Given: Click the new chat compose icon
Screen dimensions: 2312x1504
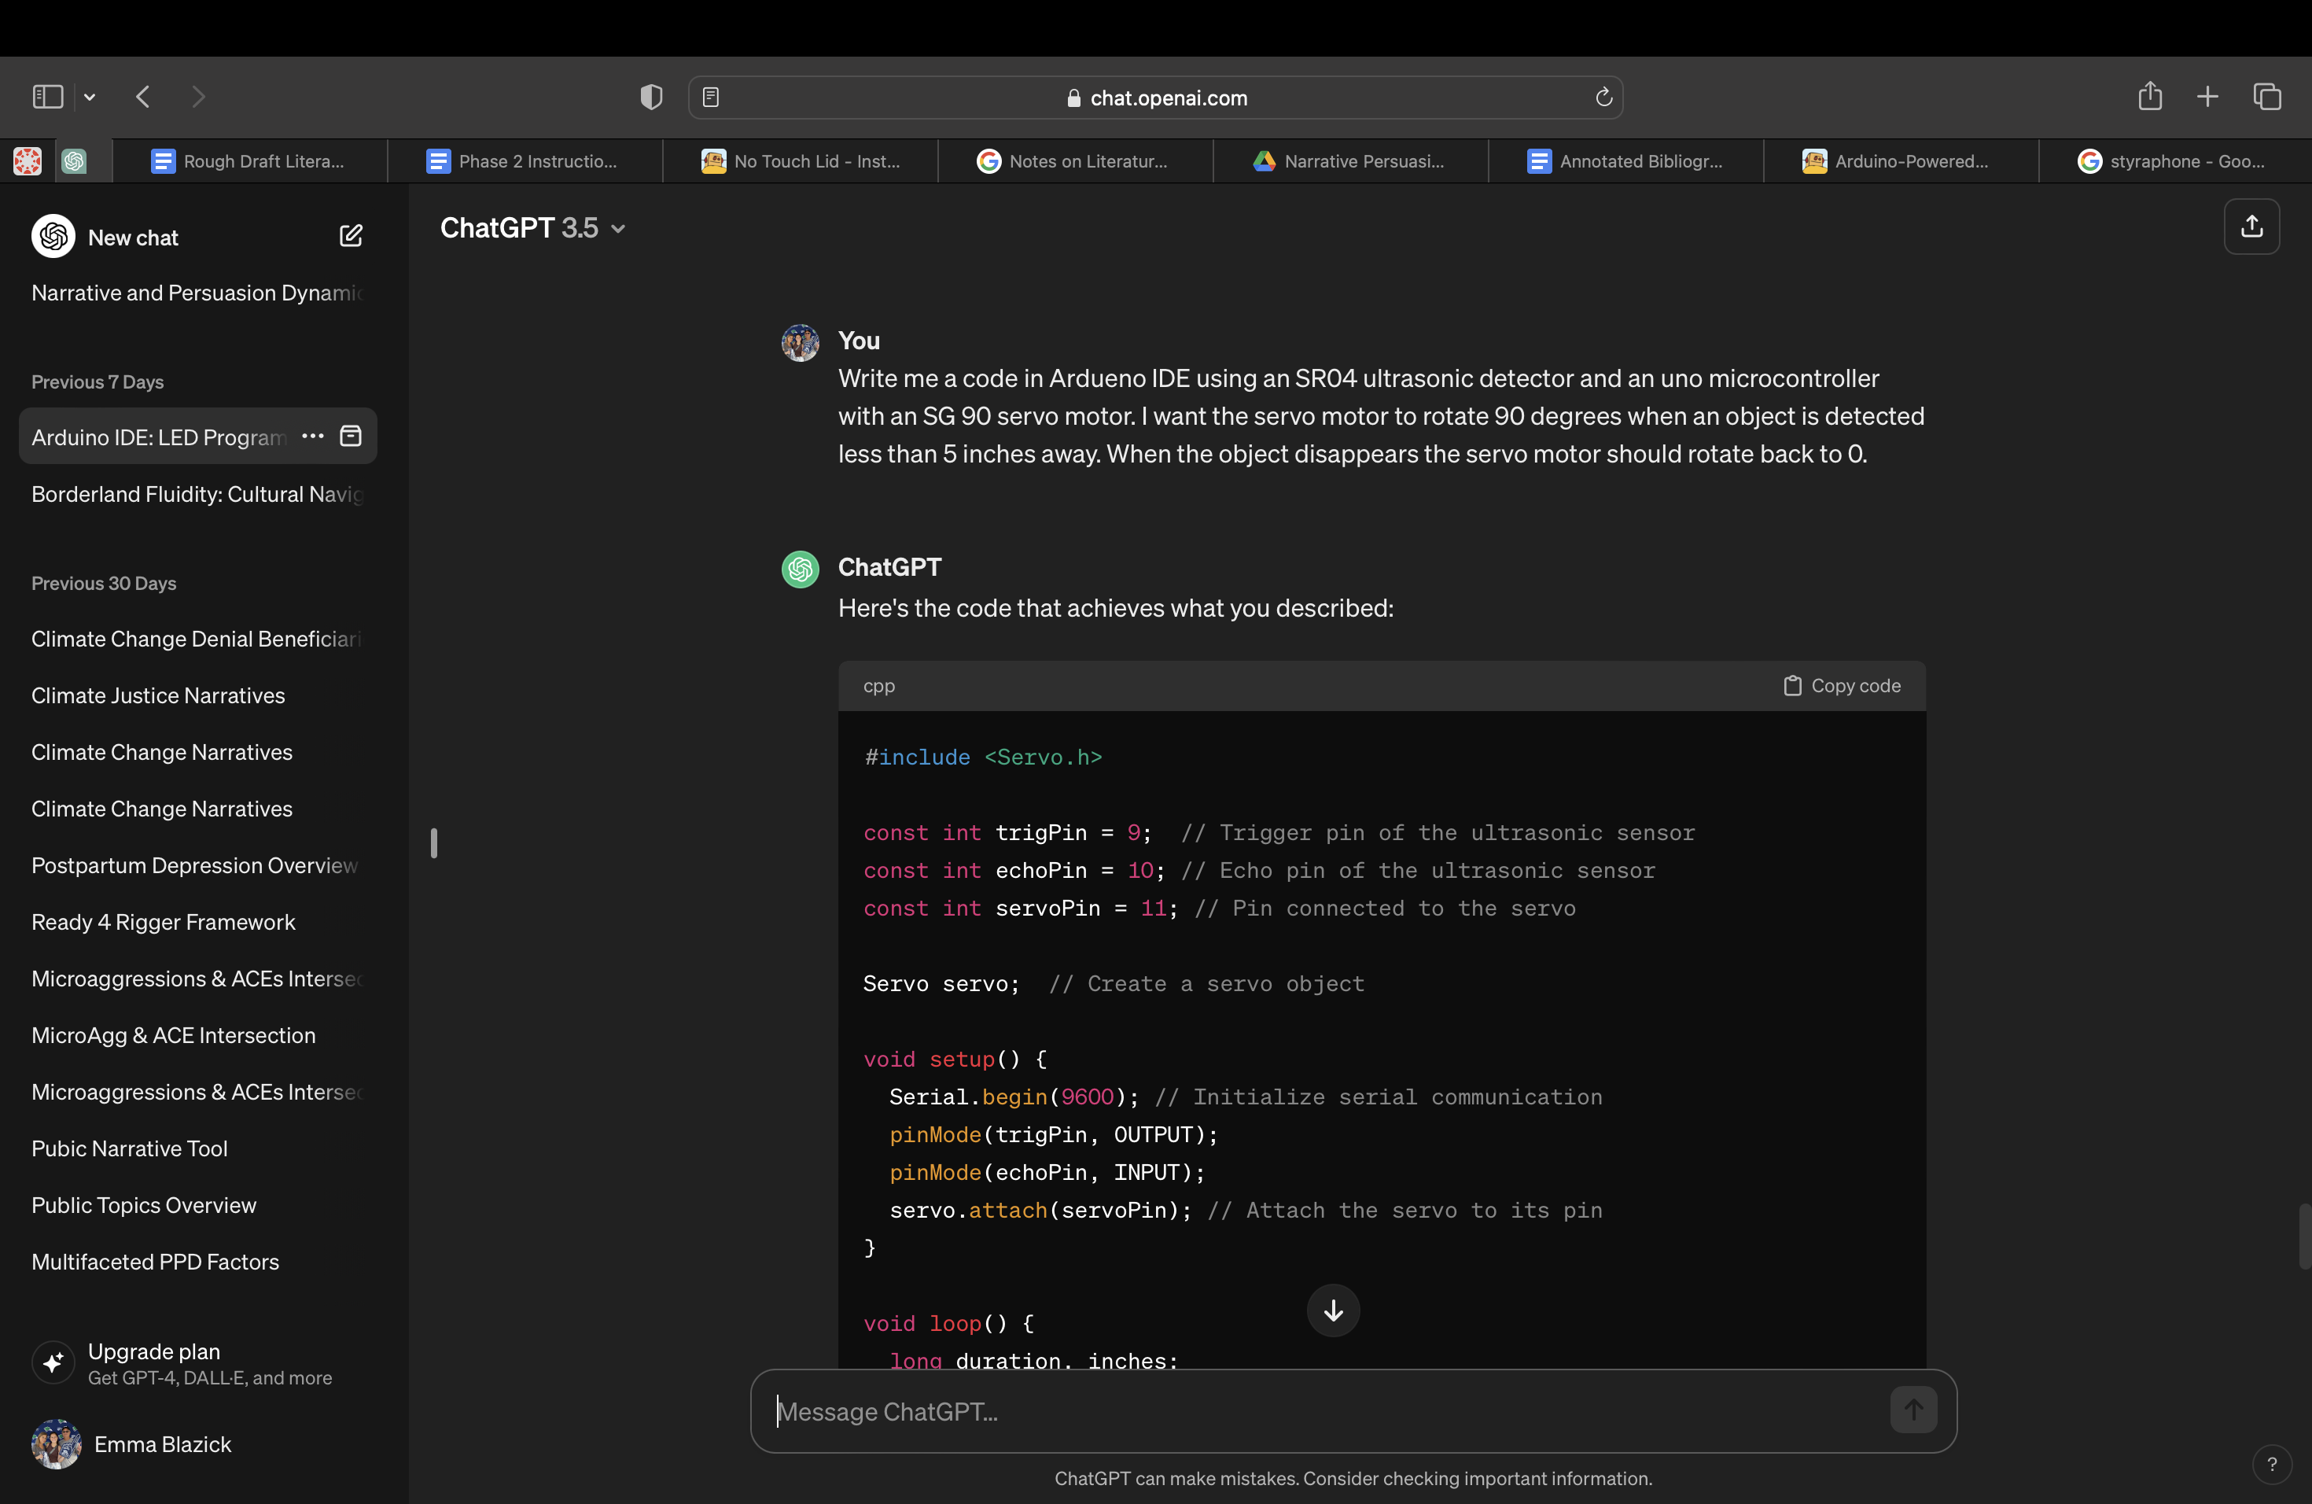Looking at the screenshot, I should point(352,236).
